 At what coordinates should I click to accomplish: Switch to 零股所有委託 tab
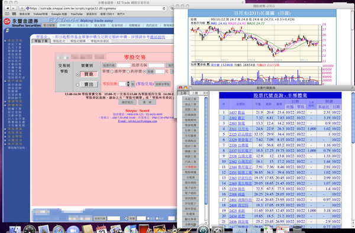point(100,41)
